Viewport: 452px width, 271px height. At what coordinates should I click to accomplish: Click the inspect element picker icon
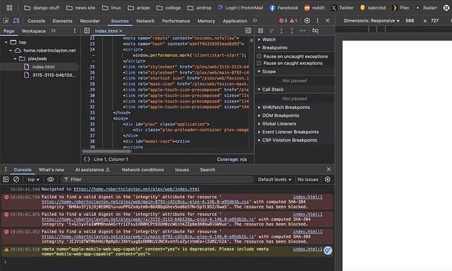tap(6, 21)
